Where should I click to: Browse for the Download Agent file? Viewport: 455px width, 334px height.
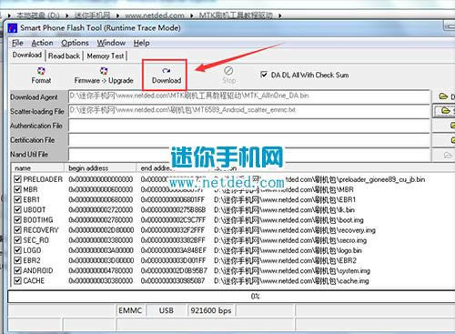(x=443, y=96)
